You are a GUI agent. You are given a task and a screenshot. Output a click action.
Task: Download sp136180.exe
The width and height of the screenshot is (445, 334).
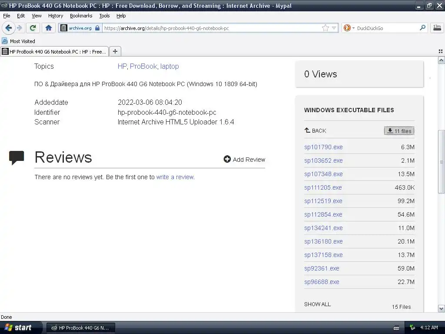(323, 241)
